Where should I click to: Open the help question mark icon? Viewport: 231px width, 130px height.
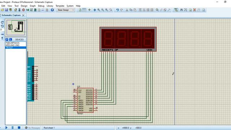52,10
